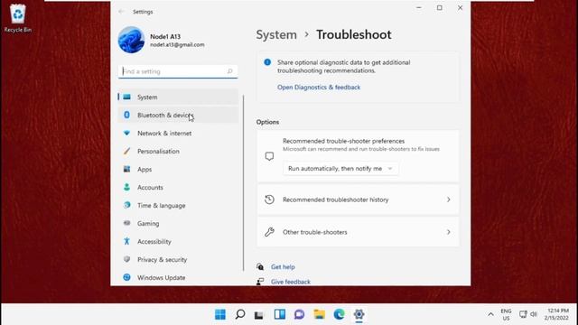Click the Apps grid icon in sidebar
The width and height of the screenshot is (578, 325).
[x=126, y=169]
